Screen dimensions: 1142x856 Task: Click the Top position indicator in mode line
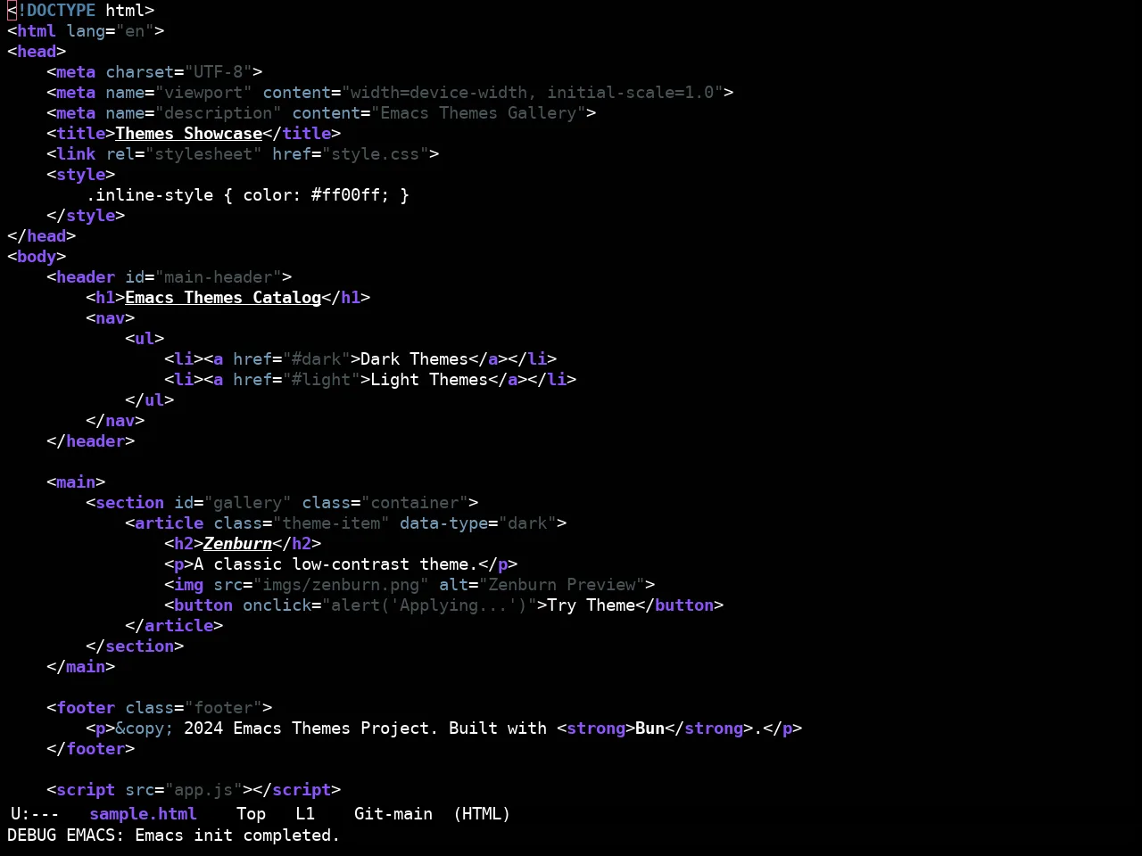tap(251, 814)
